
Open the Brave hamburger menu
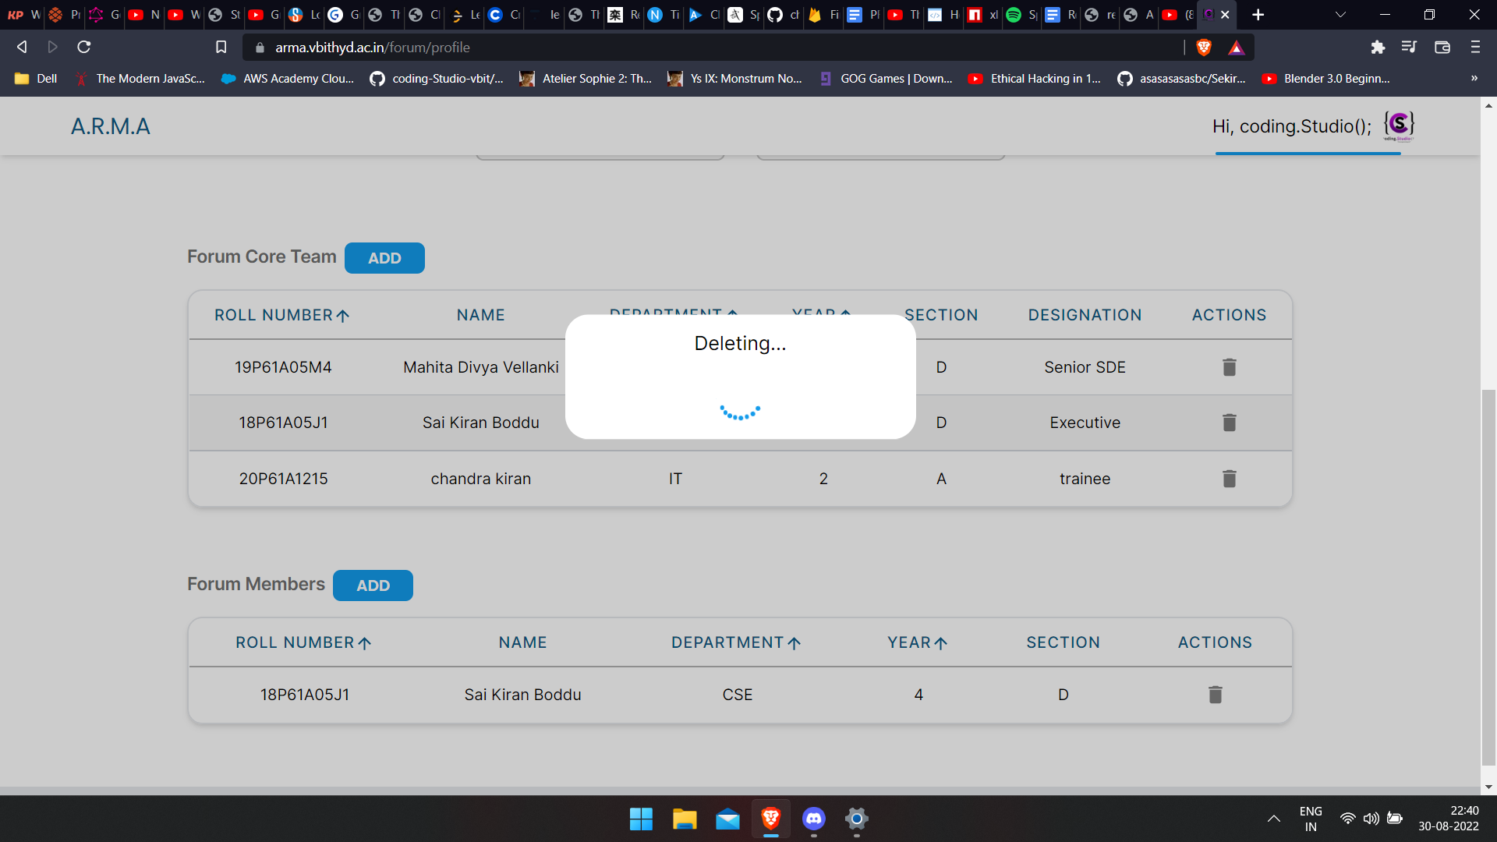1475,48
